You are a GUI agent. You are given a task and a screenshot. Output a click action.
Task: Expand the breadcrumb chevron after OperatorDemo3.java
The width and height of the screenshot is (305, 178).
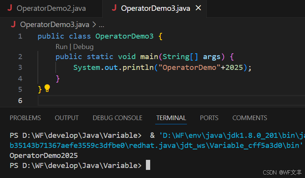pyautogui.click(x=94, y=24)
